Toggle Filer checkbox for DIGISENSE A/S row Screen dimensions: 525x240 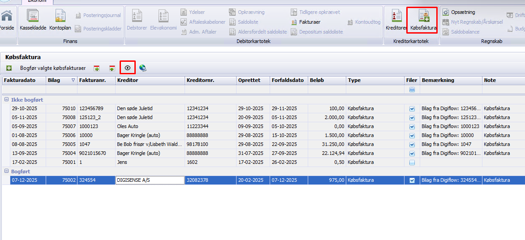[x=412, y=180]
